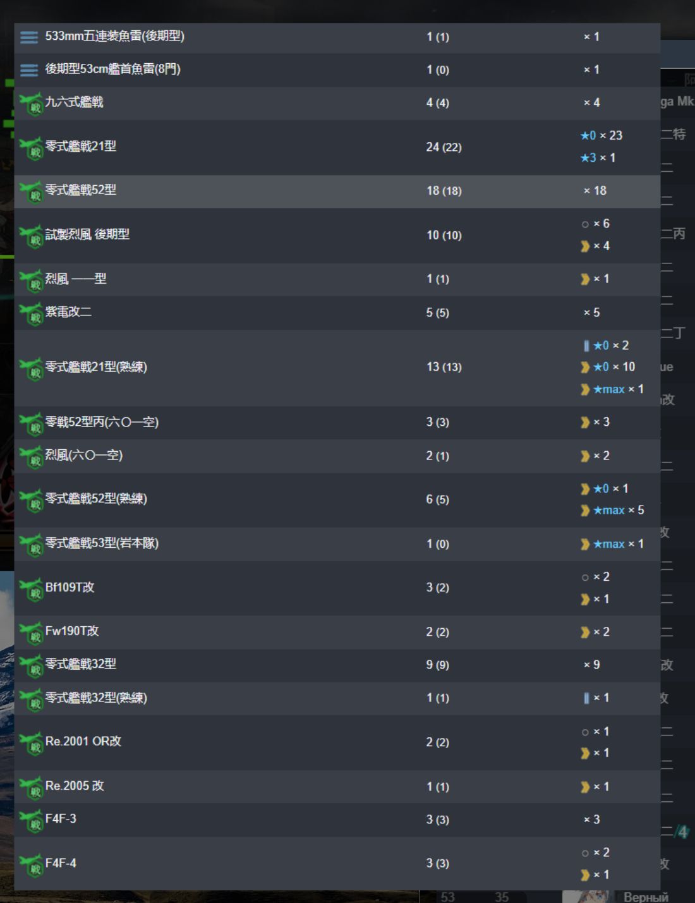Select the 零戦52型丙(六〇一空) row
The width and height of the screenshot is (695, 903).
click(337, 423)
